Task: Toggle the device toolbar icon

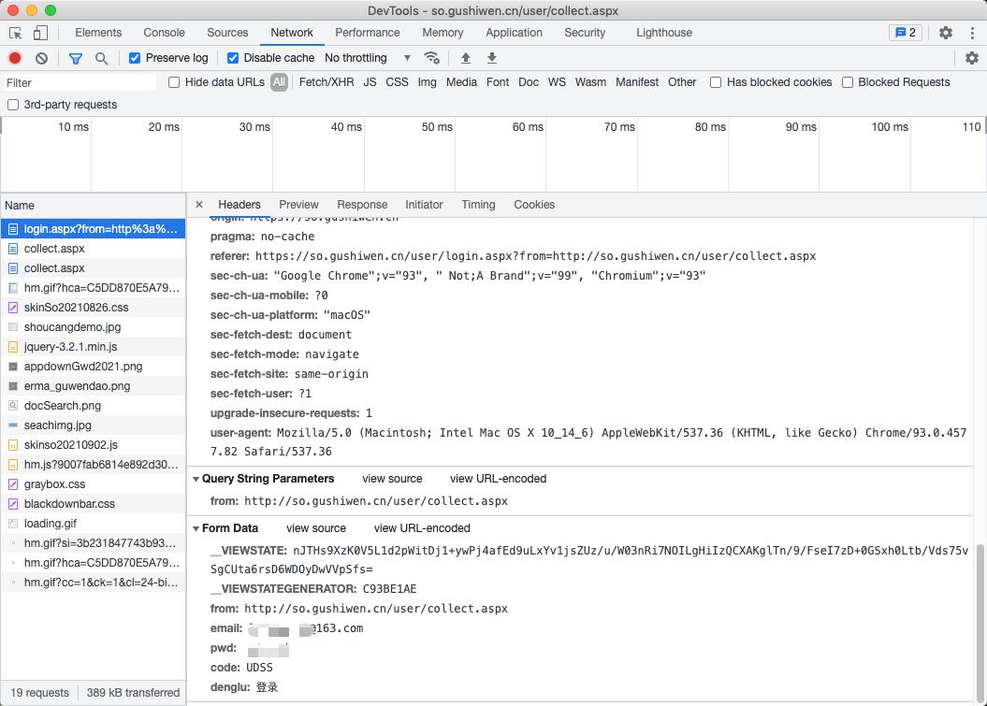Action: coord(40,33)
